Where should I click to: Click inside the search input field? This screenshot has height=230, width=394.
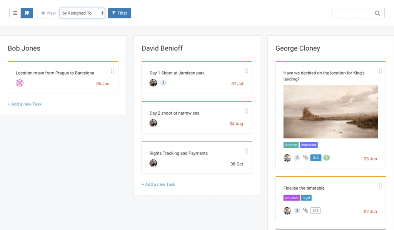click(352, 13)
